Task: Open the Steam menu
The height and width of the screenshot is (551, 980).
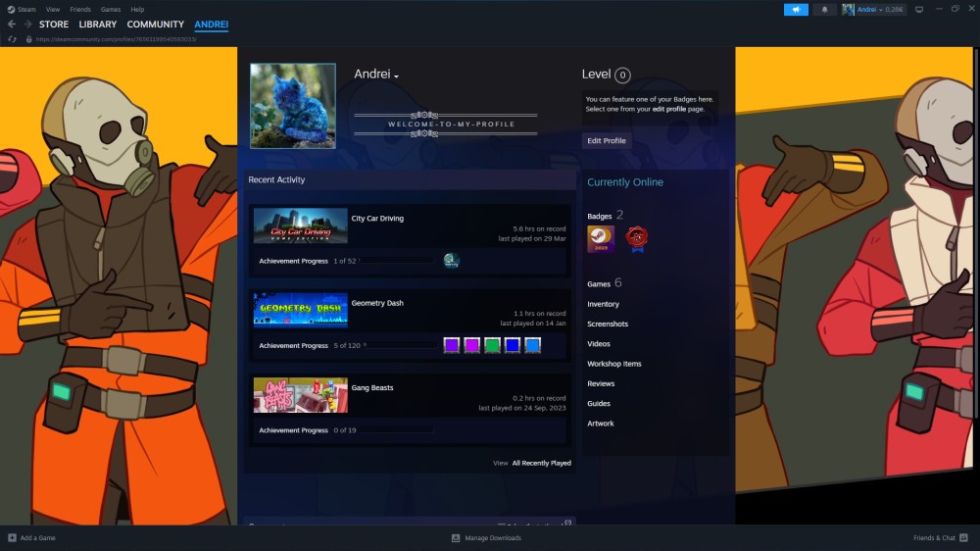Action: pyautogui.click(x=22, y=9)
